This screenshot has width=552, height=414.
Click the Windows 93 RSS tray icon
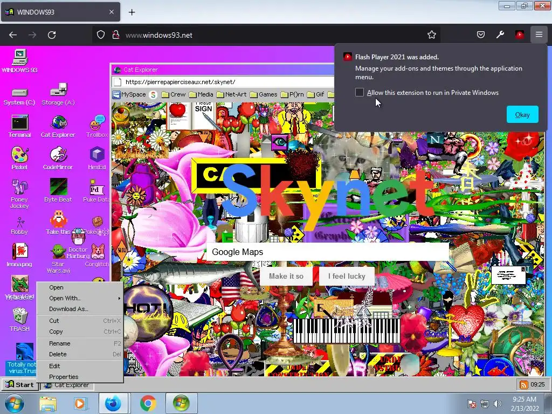click(x=524, y=384)
